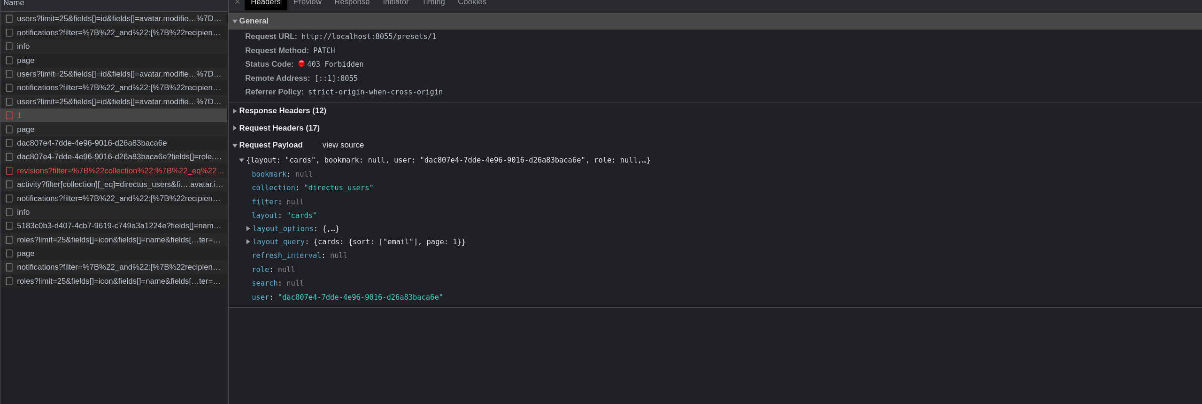
Task: Open the Initiator tab
Action: [395, 3]
